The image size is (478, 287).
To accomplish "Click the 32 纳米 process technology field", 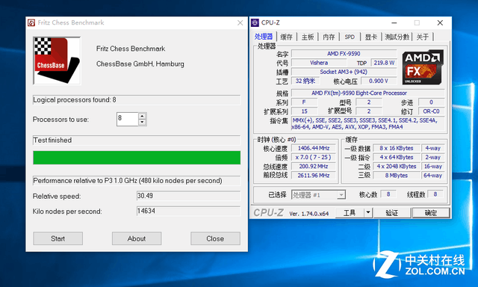I will pyautogui.click(x=305, y=81).
